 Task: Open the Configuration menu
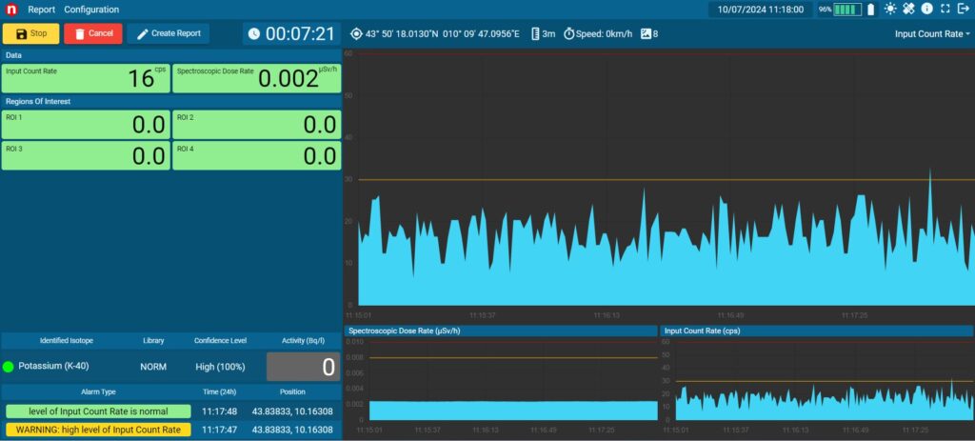91,10
